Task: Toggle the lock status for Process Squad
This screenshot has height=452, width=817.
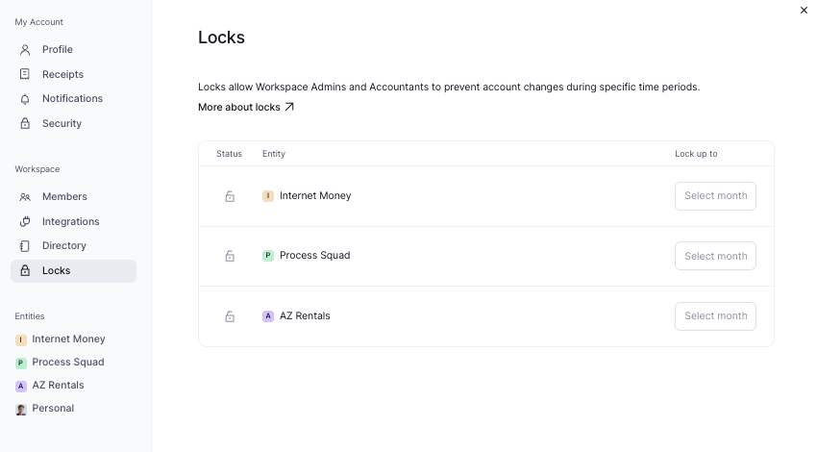Action: click(230, 256)
